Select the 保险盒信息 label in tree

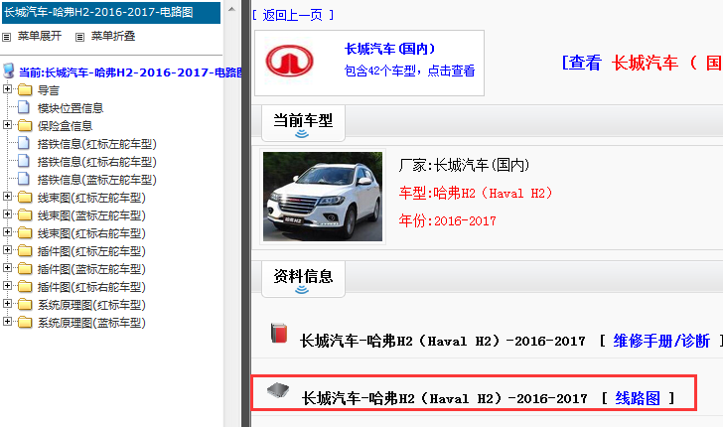click(65, 126)
